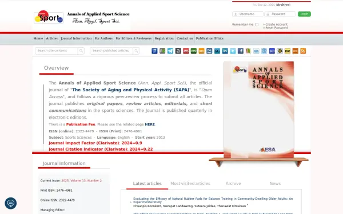Switch to the Archive tab
The image size is (343, 214).
(x=233, y=183)
